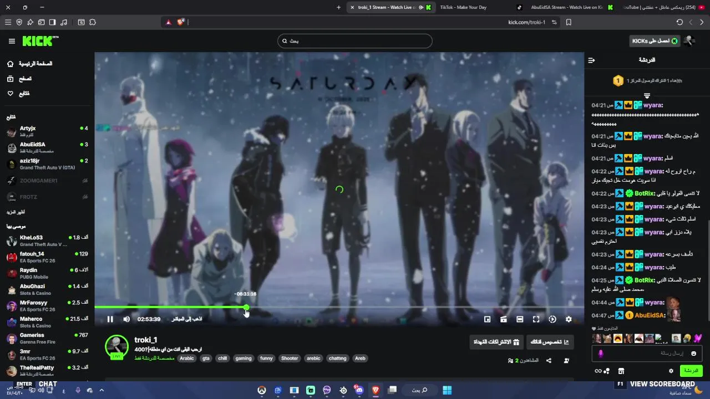Open the 'متابع' following section in sidebar
710x399 pixels.
18,93
